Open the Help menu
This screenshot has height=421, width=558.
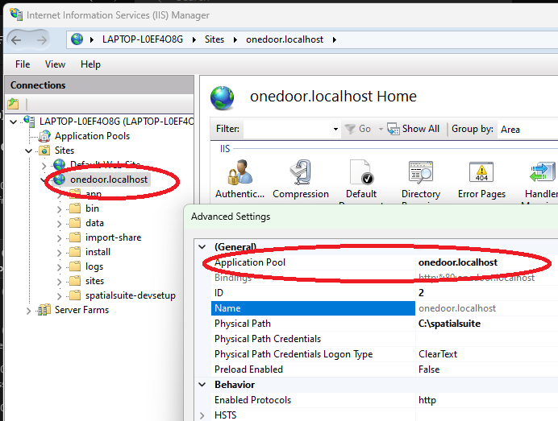coord(90,64)
